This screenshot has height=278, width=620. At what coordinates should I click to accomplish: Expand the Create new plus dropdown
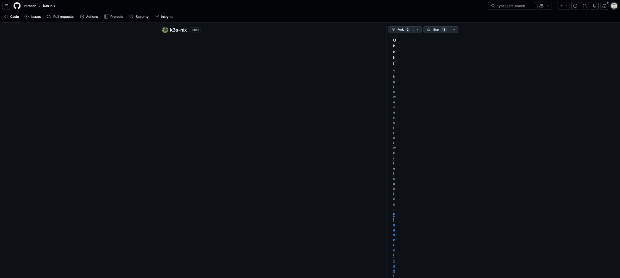pos(563,6)
